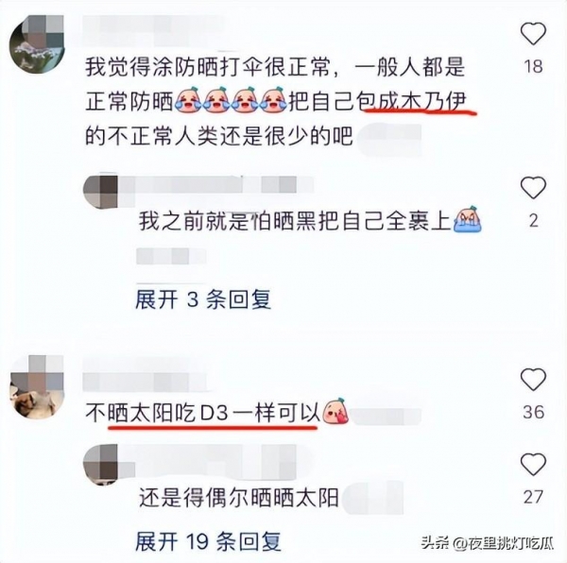Open first commenter's avatar with flowers
567x563 pixels.
(37, 44)
